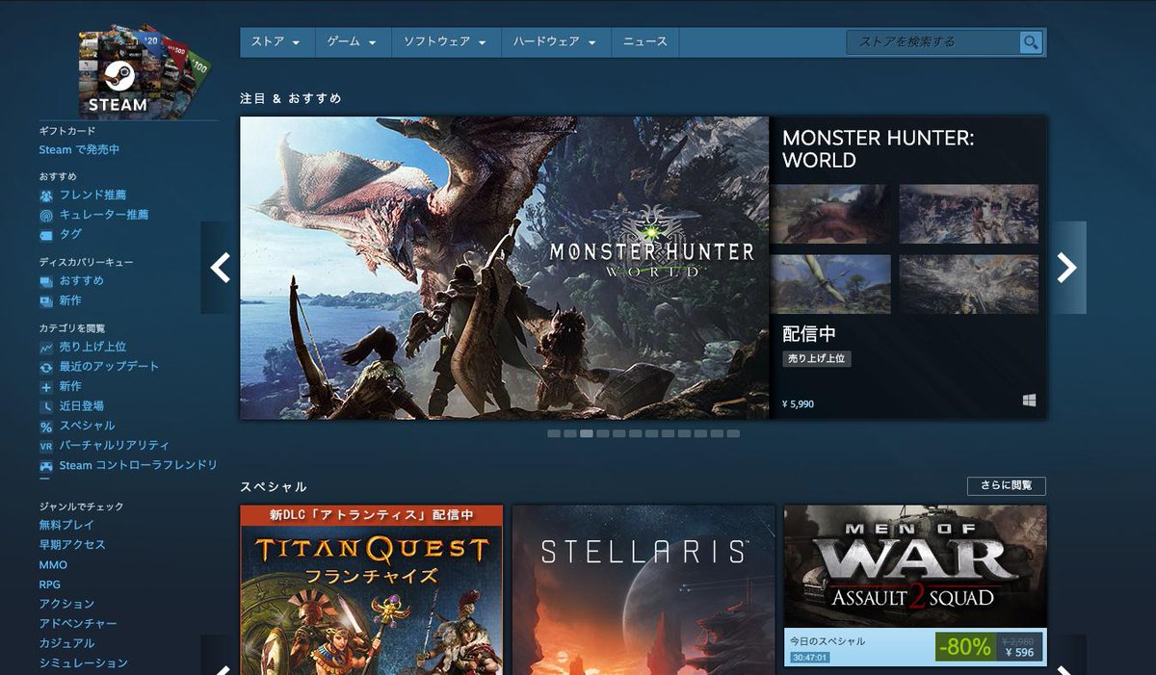Go to previous featured game arrow

click(221, 268)
